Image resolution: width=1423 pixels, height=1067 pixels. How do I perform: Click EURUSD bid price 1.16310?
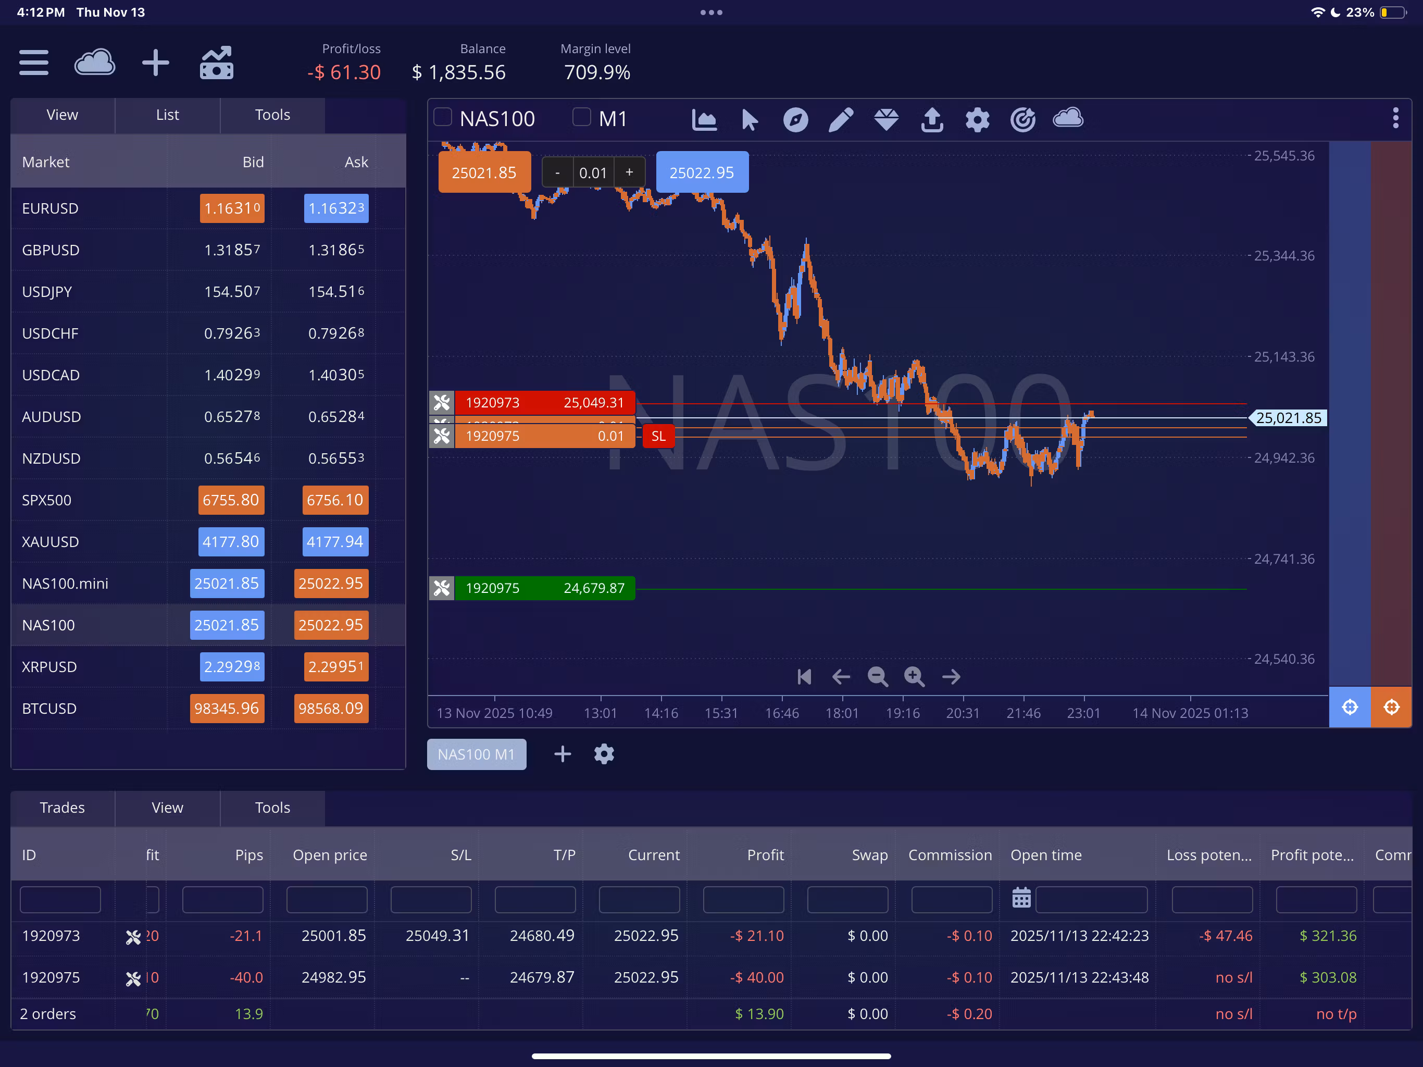tap(232, 208)
